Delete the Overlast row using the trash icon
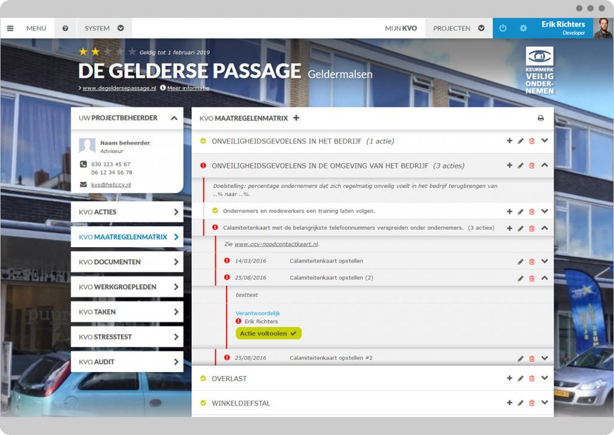The height and width of the screenshot is (435, 614). point(532,379)
